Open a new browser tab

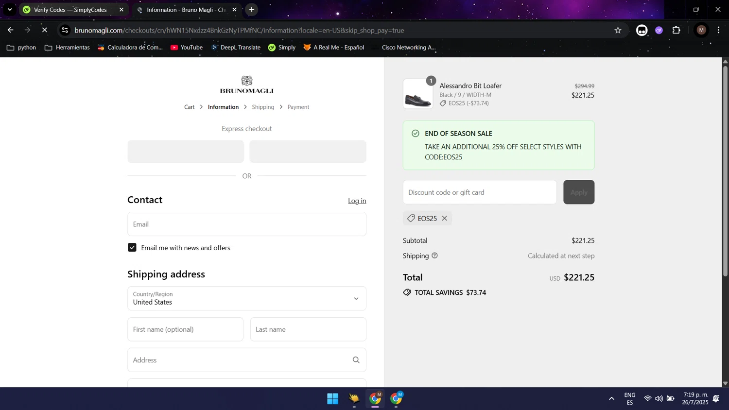251,10
